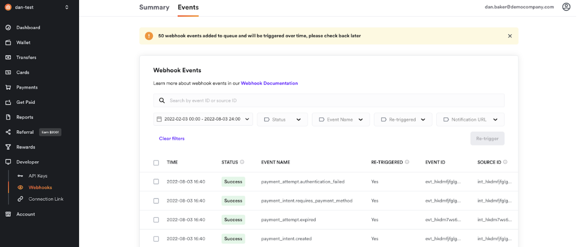This screenshot has width=578, height=247.
Task: Toggle the select-all checkbox in table header
Action: [x=156, y=163]
